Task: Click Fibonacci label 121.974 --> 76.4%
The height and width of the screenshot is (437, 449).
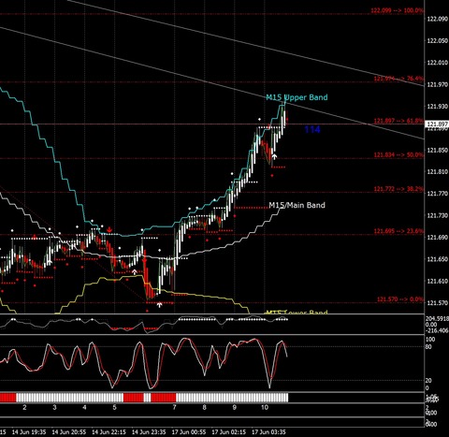Action: tap(398, 79)
